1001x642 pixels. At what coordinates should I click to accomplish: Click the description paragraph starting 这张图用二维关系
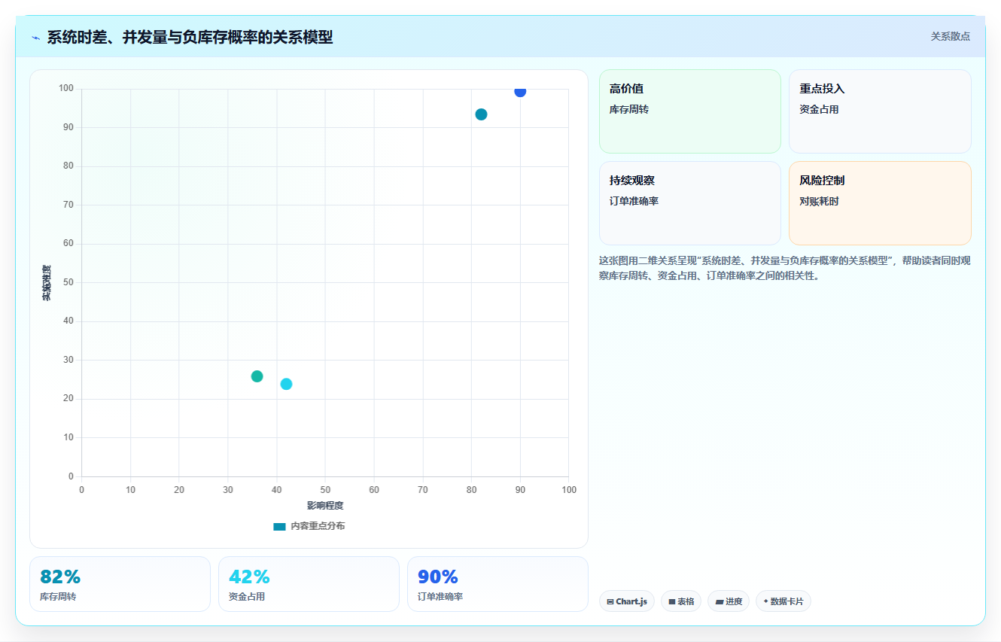(x=784, y=268)
